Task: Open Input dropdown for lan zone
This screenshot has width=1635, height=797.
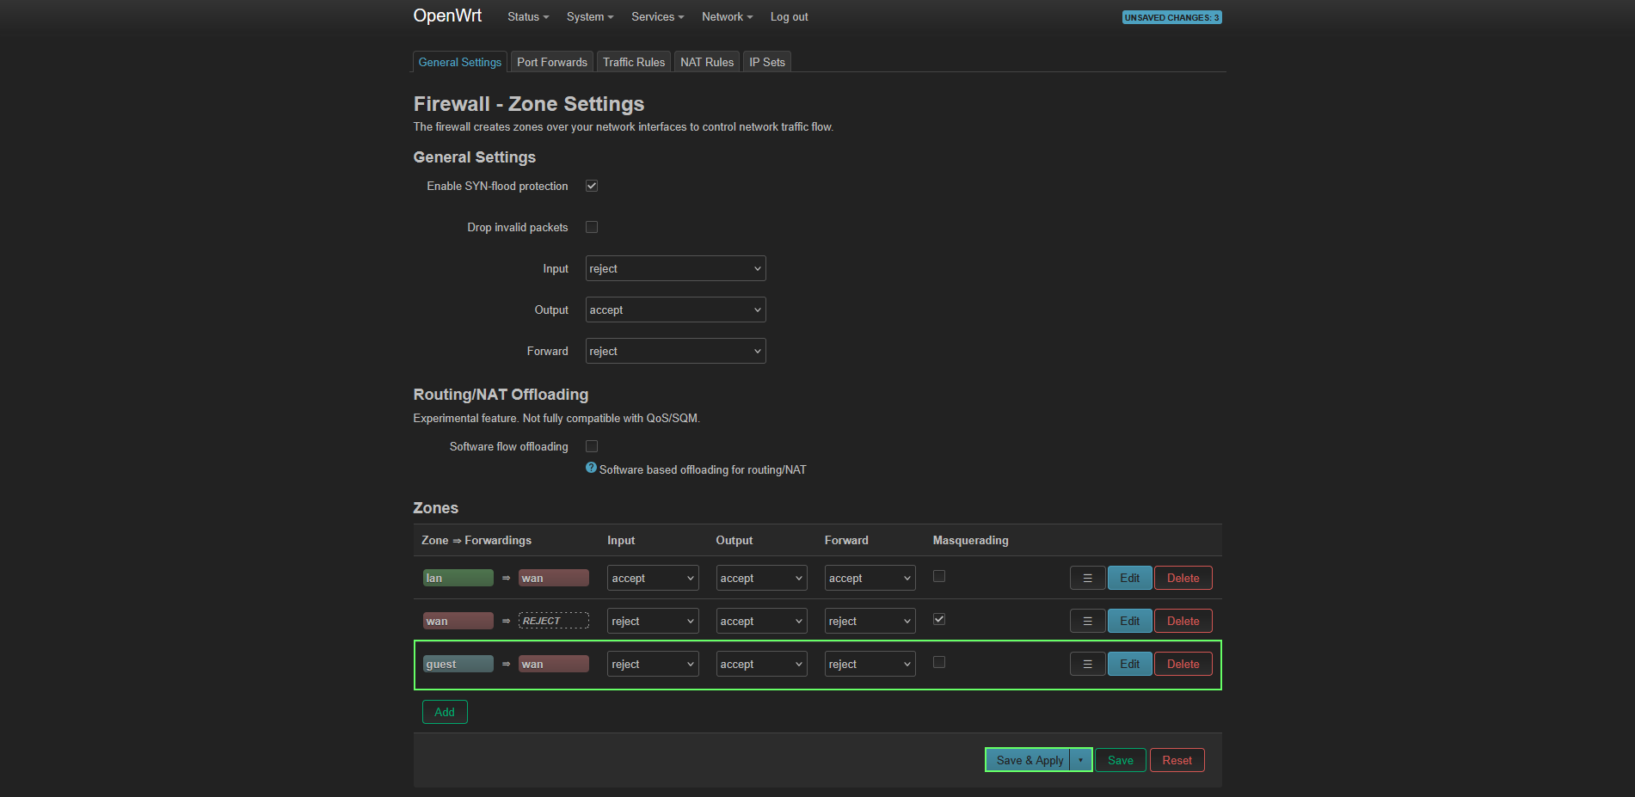Action: [x=653, y=578]
